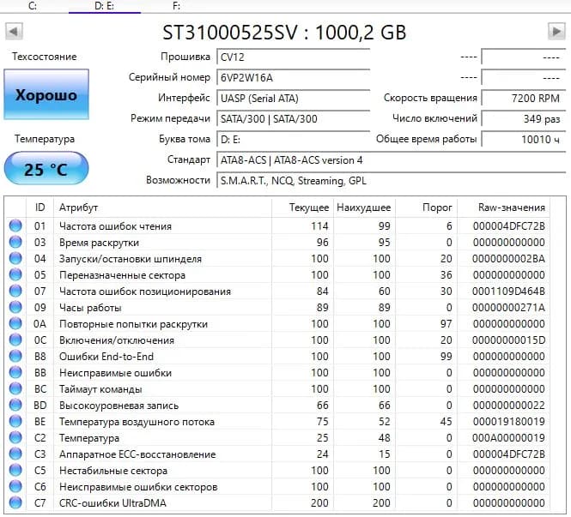Click the status icon for Часы работы
The image size is (571, 517).
coord(15,307)
